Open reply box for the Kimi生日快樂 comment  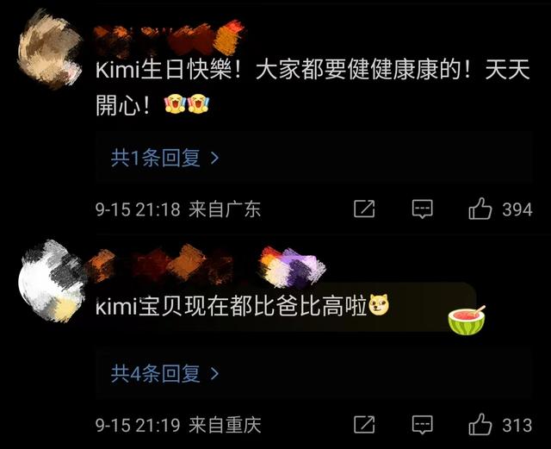click(423, 209)
